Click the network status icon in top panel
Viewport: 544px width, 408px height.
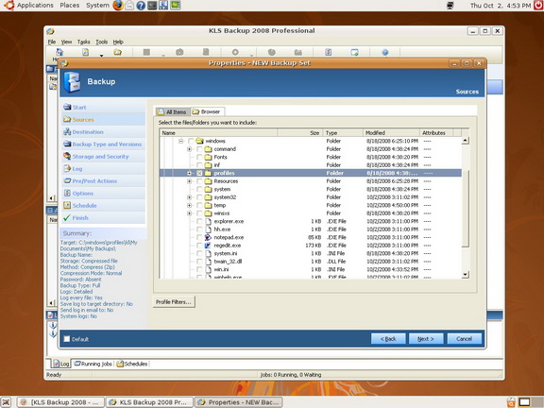click(x=450, y=6)
